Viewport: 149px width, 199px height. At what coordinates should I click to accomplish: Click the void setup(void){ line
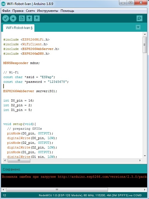tap(20, 124)
